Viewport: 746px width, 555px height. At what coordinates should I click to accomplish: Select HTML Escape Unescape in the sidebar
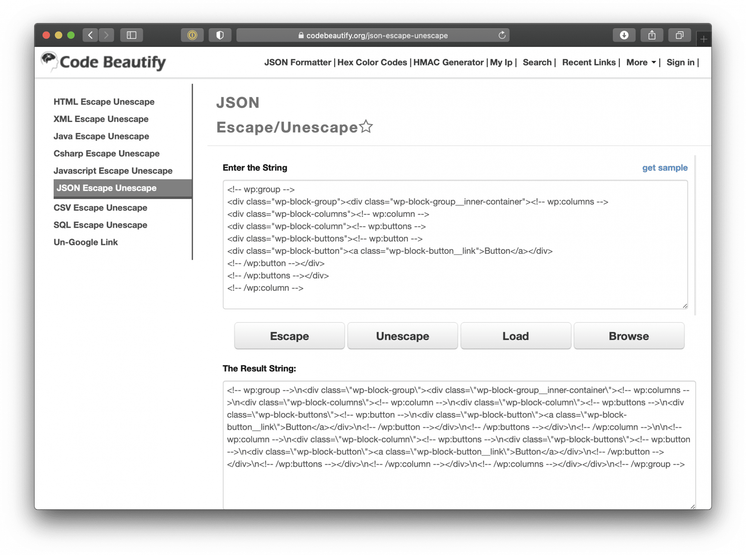104,102
